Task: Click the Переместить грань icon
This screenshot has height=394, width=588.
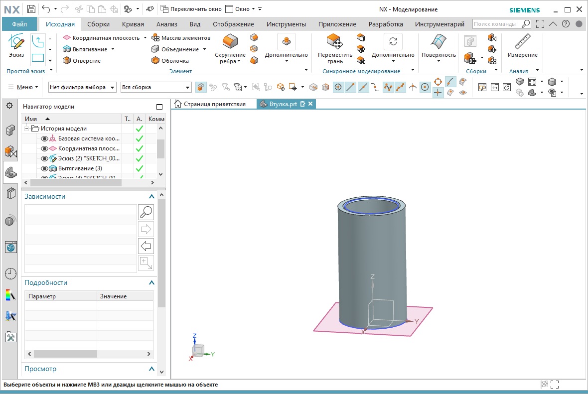Action: click(335, 42)
